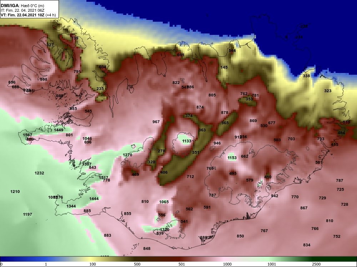Click the legend label 500
The width and height of the screenshot is (357, 267).
tap(137, 264)
